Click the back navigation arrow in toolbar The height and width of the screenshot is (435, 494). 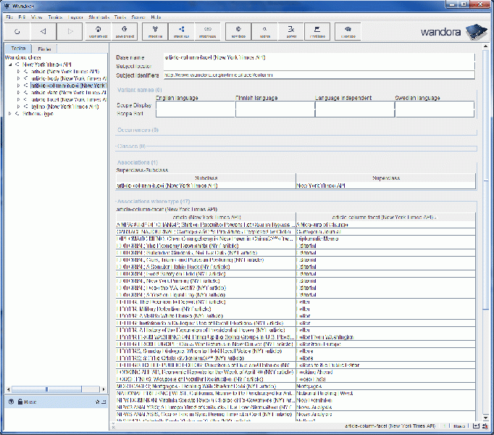click(x=43, y=32)
